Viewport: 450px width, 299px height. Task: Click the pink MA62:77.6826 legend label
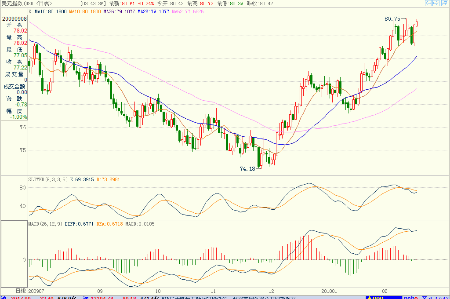[188, 11]
